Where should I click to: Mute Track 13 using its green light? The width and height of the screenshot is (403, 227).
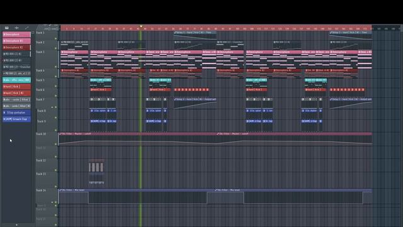point(56,187)
